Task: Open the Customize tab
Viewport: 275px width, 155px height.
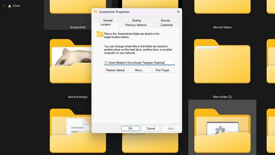Action: [166, 25]
